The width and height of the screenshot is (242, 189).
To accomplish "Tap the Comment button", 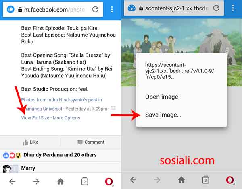I will [91, 142].
